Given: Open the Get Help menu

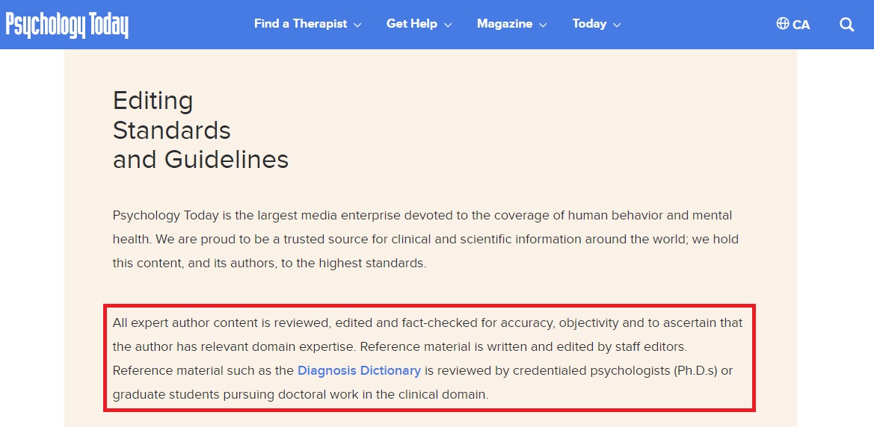Looking at the screenshot, I should tap(411, 24).
